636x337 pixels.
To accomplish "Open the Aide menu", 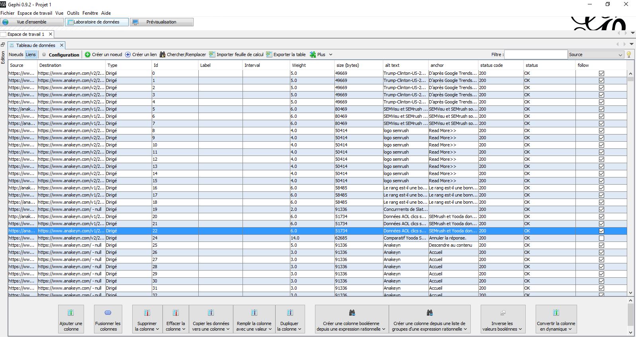I will 106,13.
